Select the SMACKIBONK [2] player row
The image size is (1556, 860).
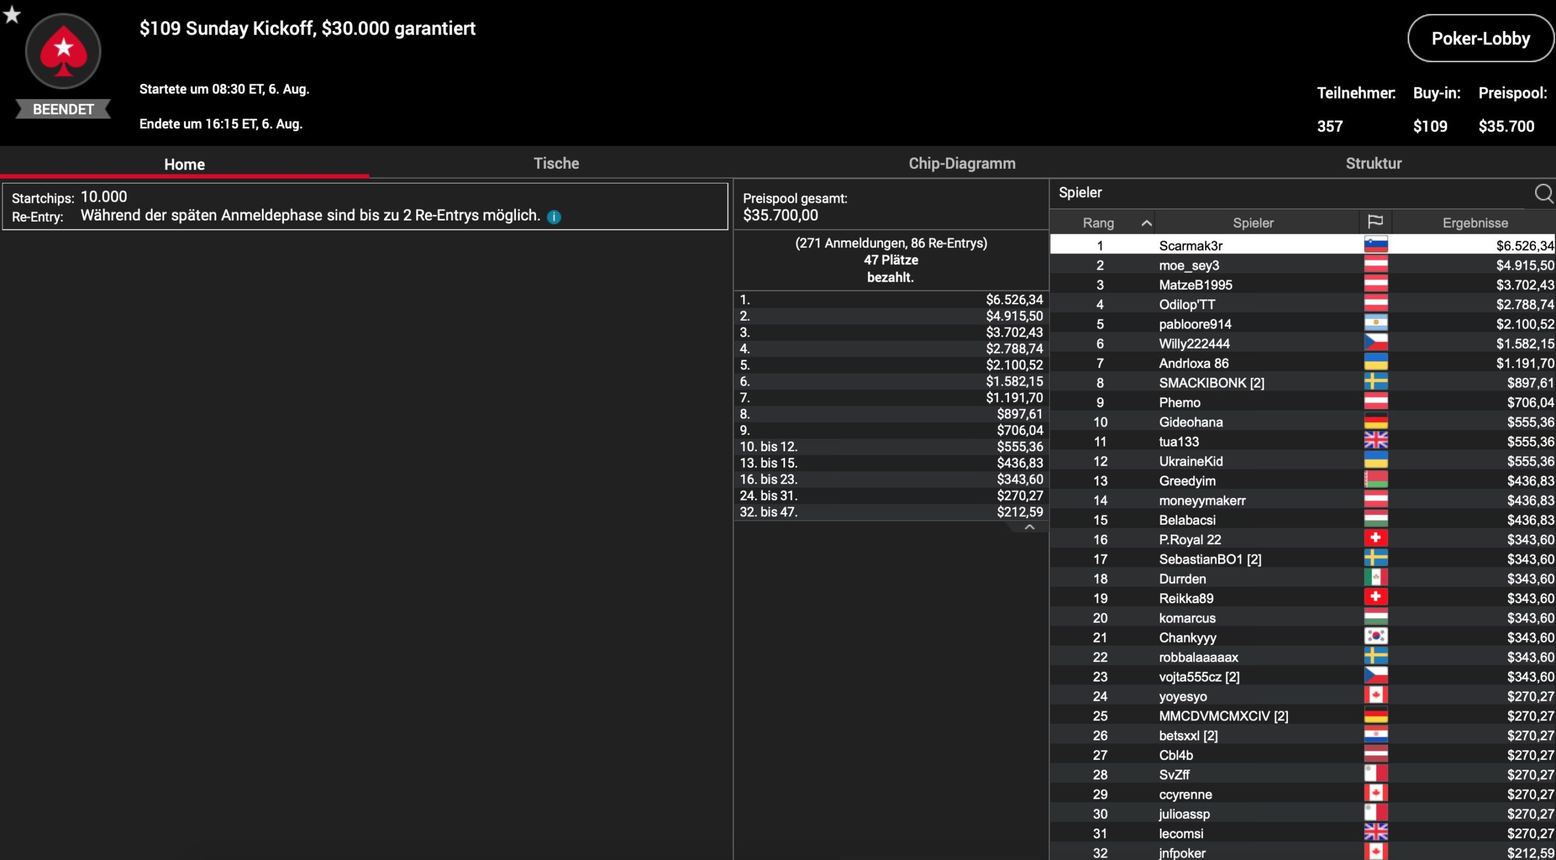(x=1211, y=383)
